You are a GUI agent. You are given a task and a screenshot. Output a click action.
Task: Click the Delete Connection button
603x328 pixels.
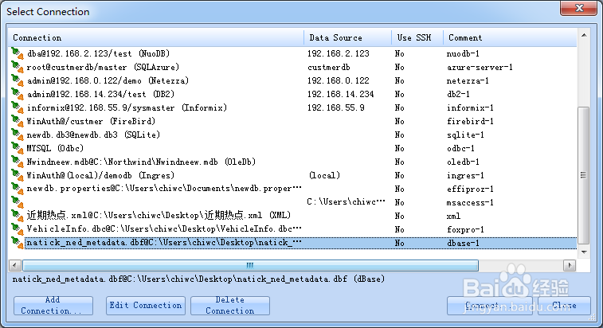[x=230, y=306]
